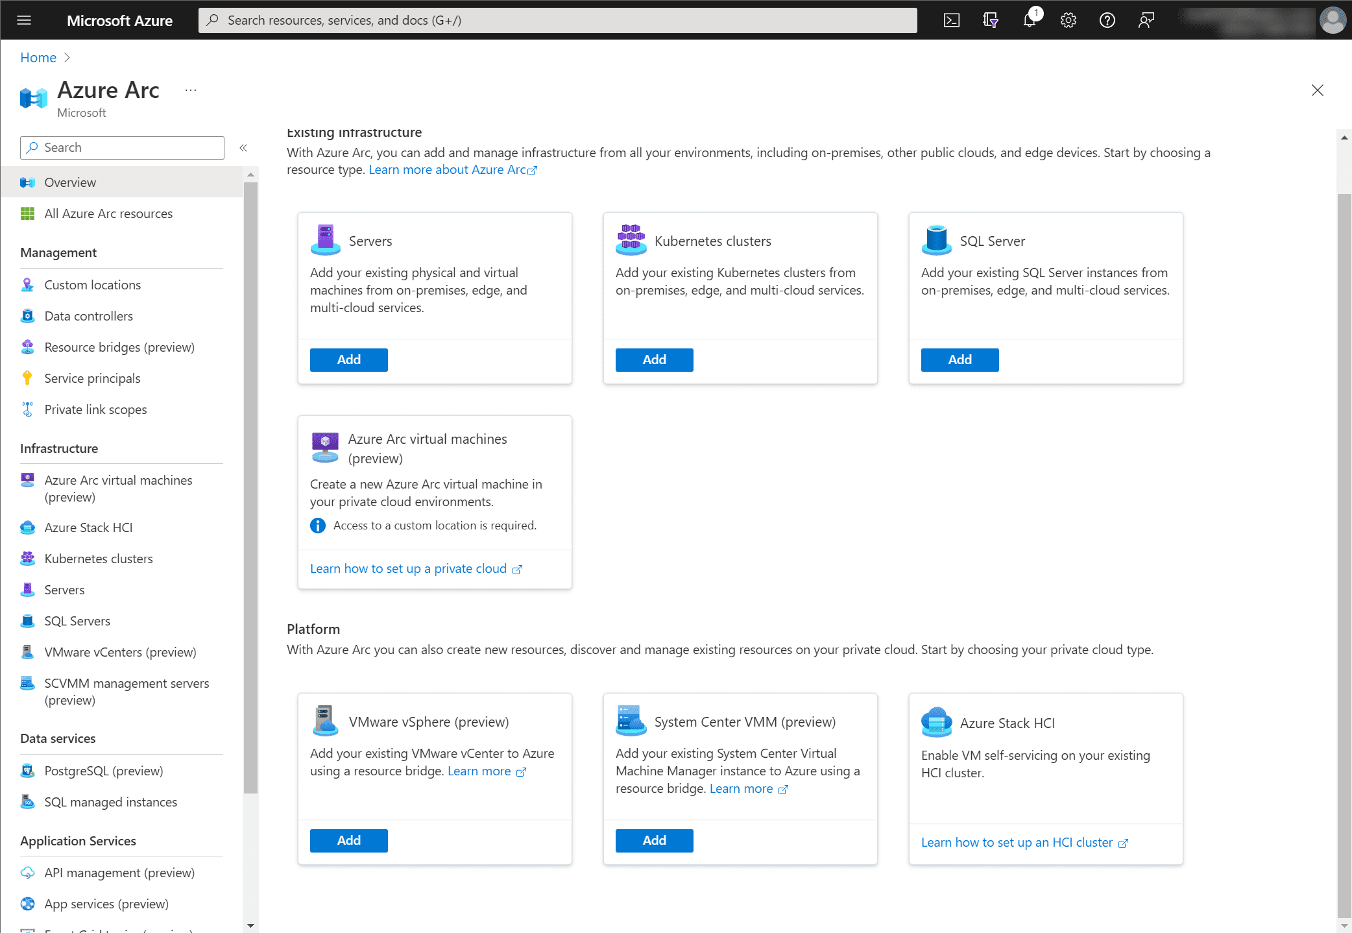Click the search resources input field
Image resolution: width=1352 pixels, height=933 pixels.
558,19
